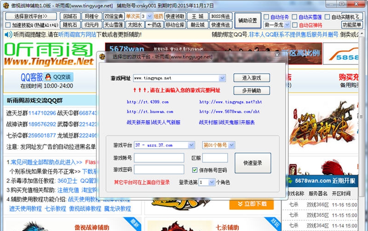
Task: Click the 快速登录 button
Action: pyautogui.click(x=253, y=163)
